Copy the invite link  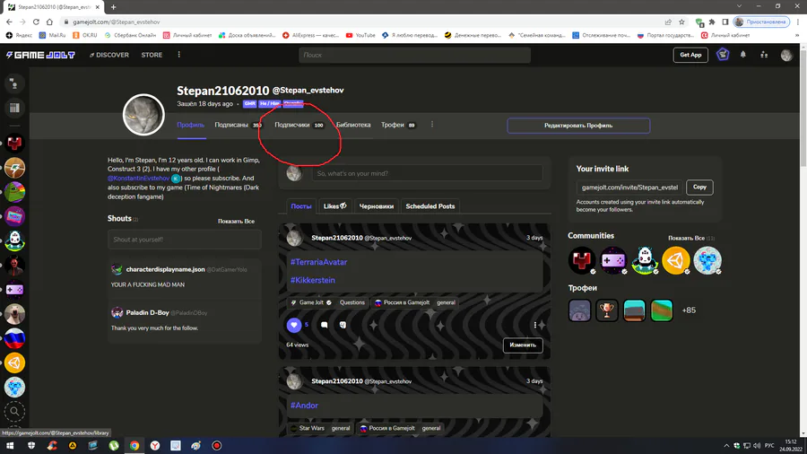[699, 187]
